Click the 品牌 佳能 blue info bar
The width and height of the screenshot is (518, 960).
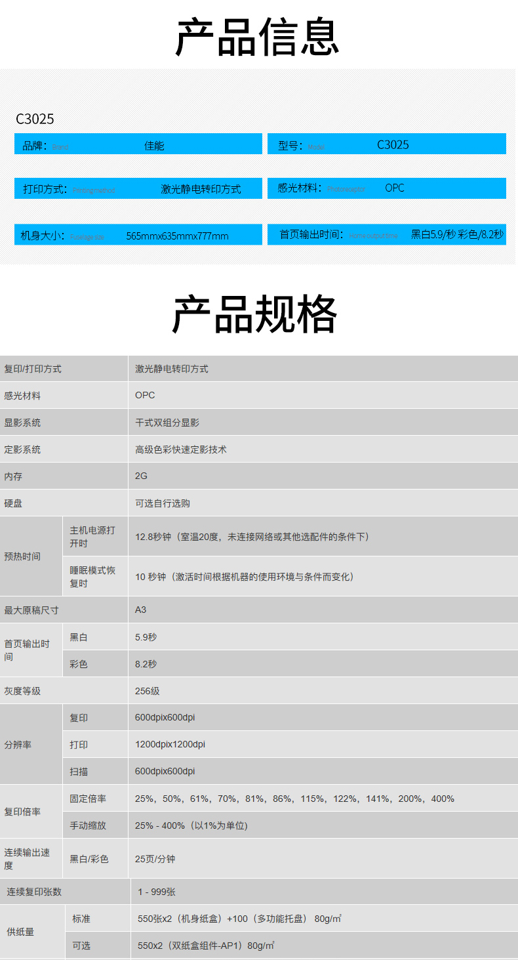(138, 144)
